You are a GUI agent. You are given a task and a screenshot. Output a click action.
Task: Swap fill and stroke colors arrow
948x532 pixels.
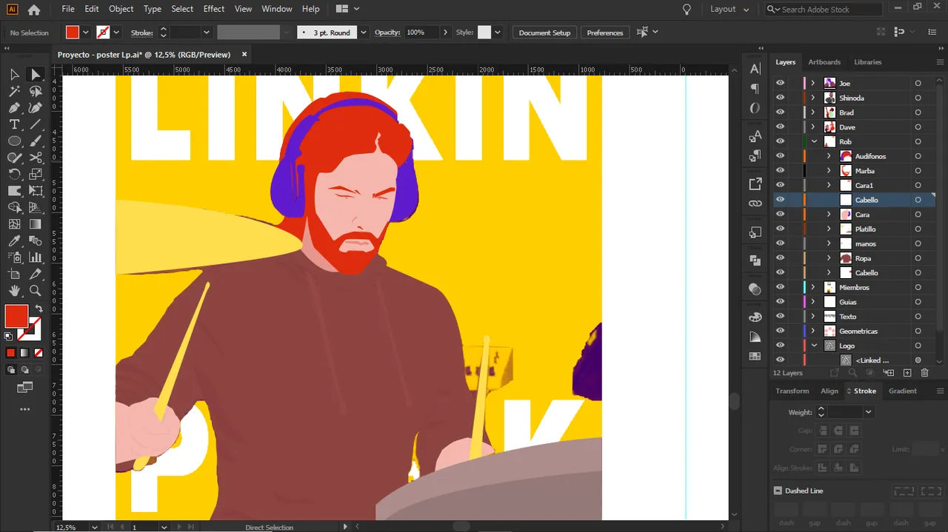[39, 309]
